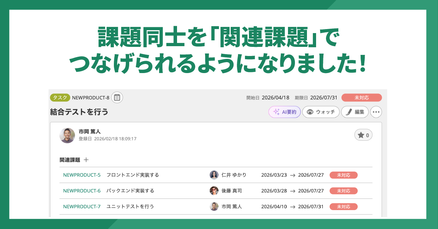Click the date 2026/03/23 in the NEWPRODUCT-5 row

(274, 175)
